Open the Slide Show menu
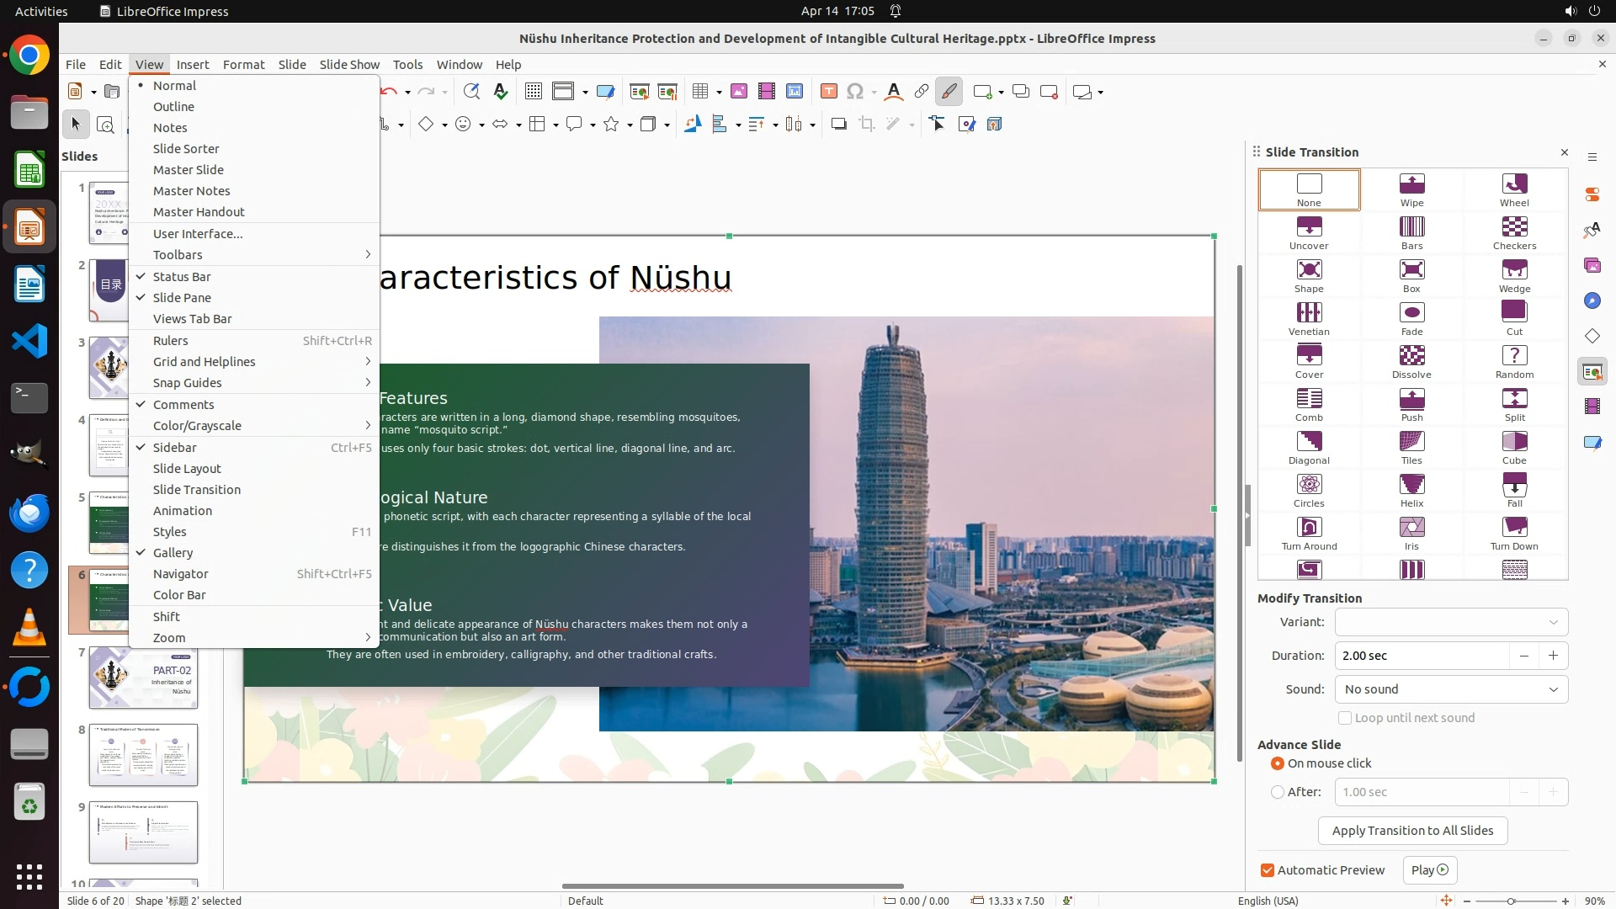The width and height of the screenshot is (1616, 909). (x=349, y=64)
